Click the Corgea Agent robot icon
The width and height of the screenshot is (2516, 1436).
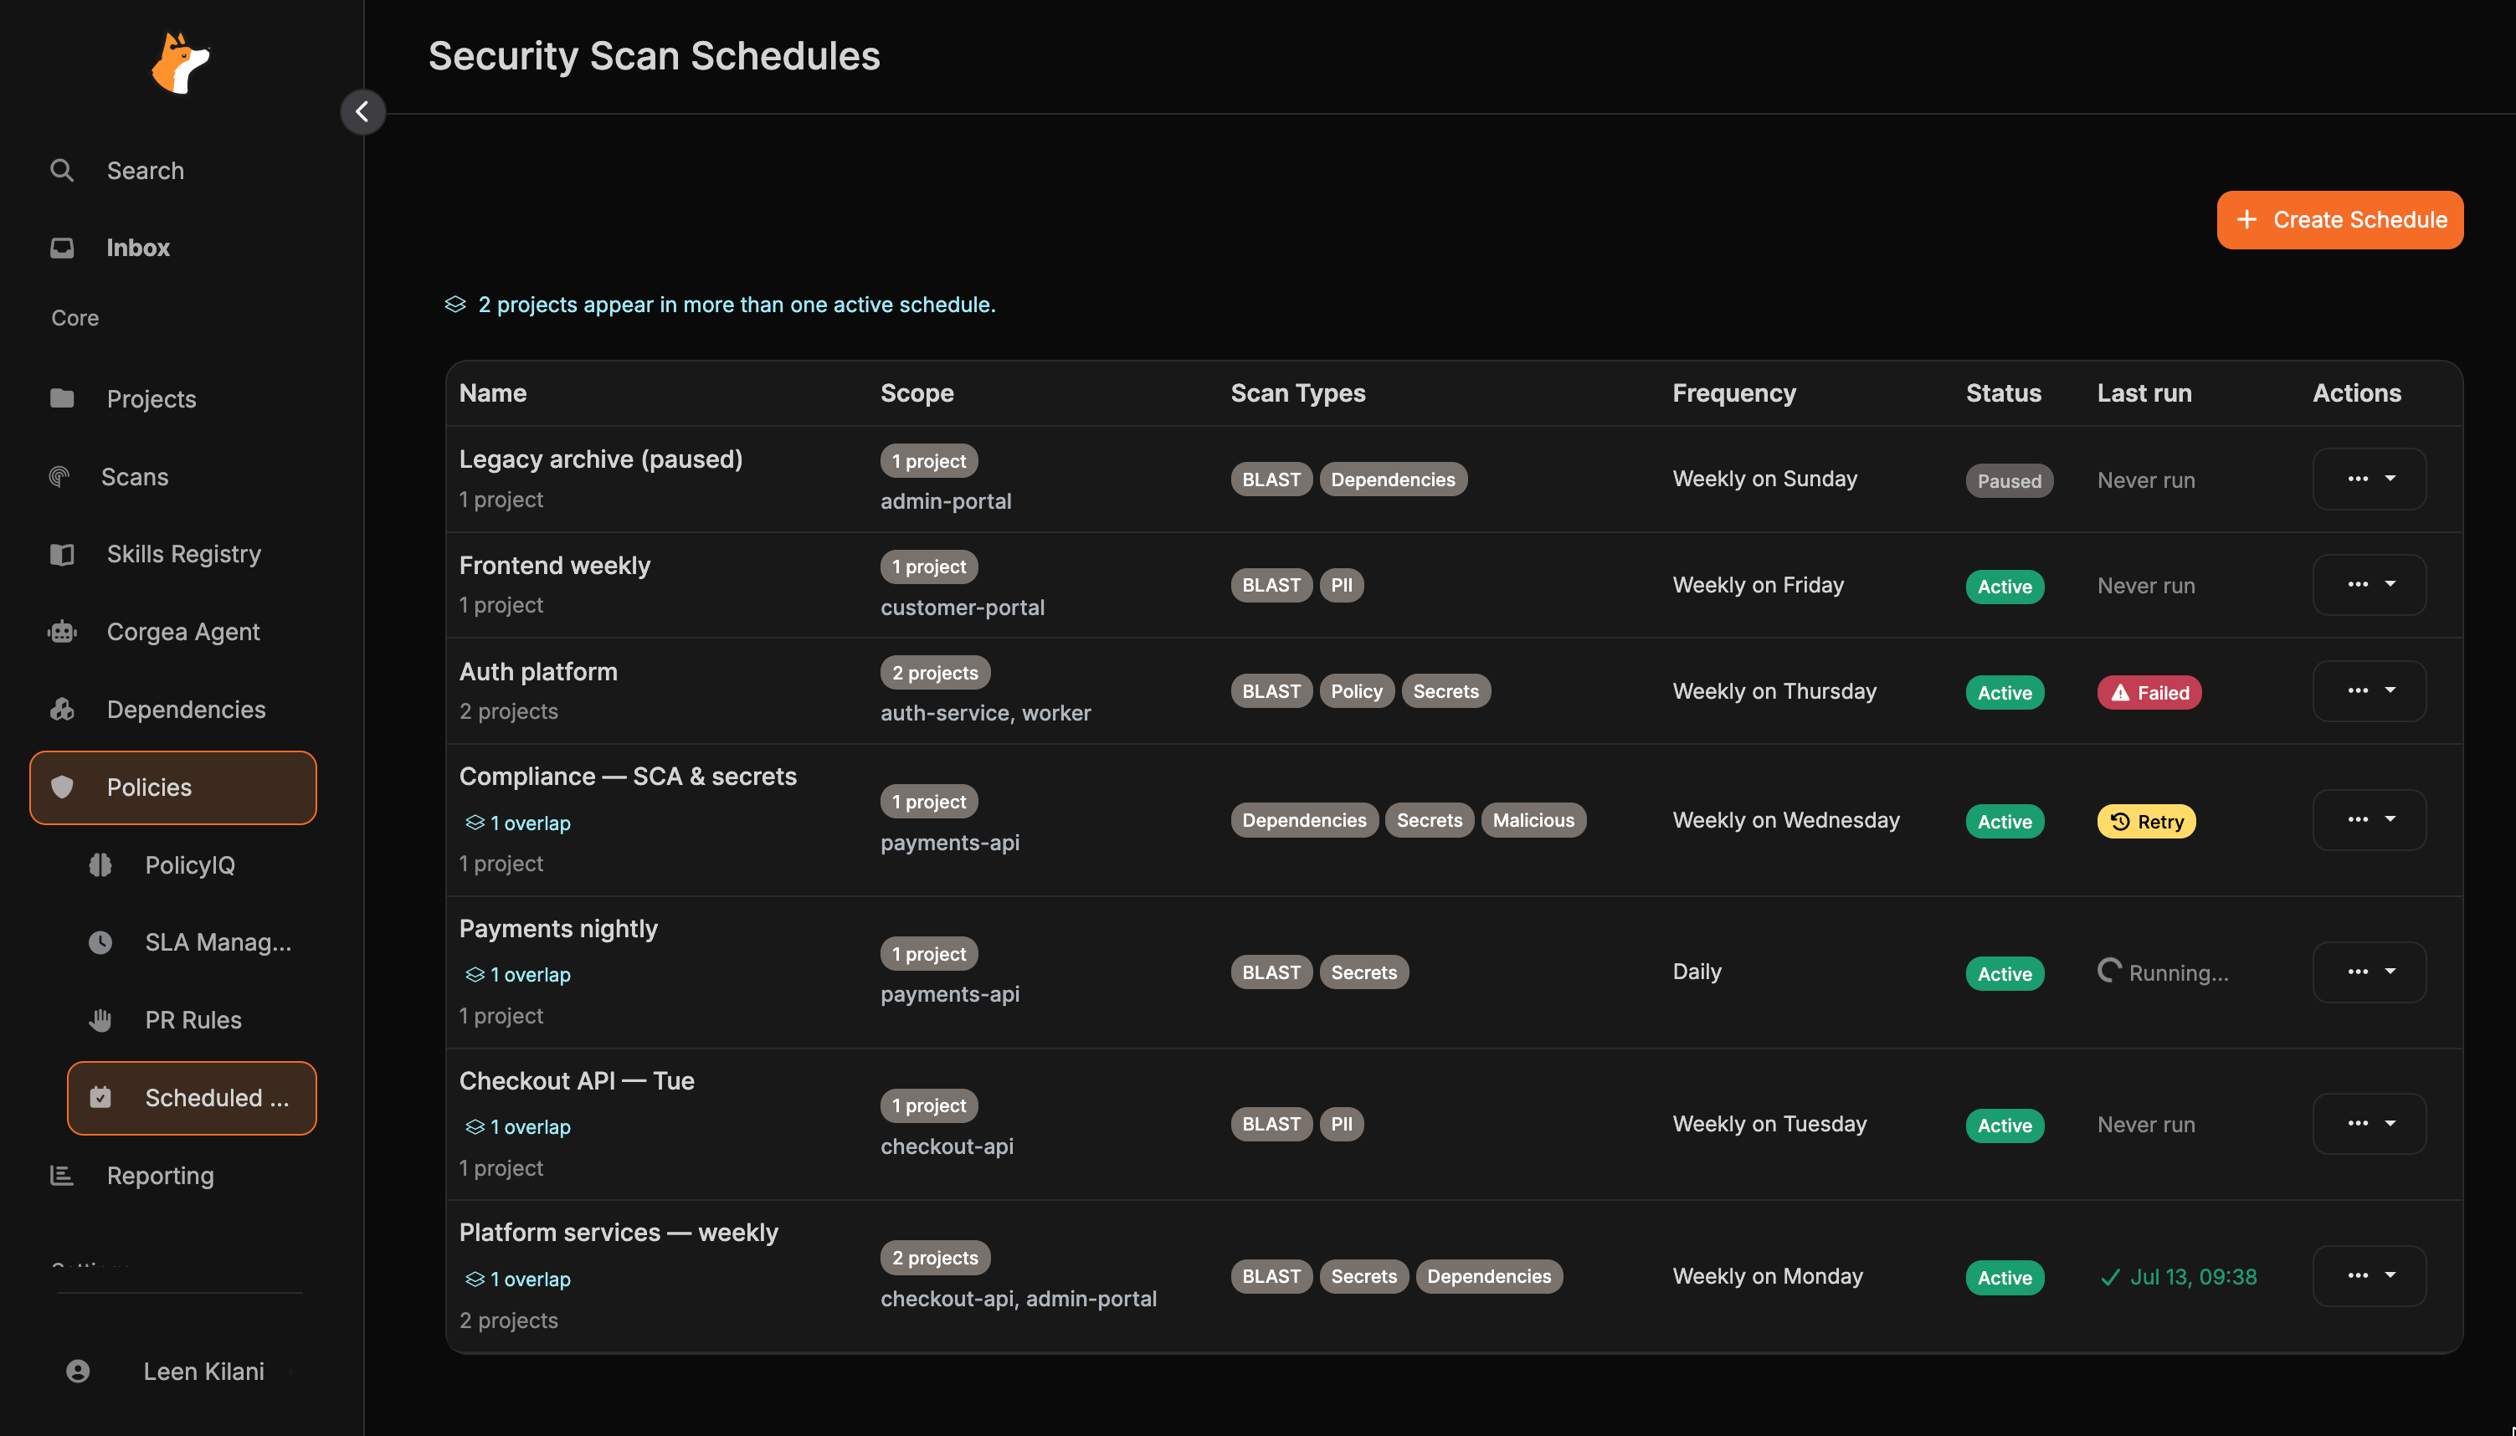62,631
